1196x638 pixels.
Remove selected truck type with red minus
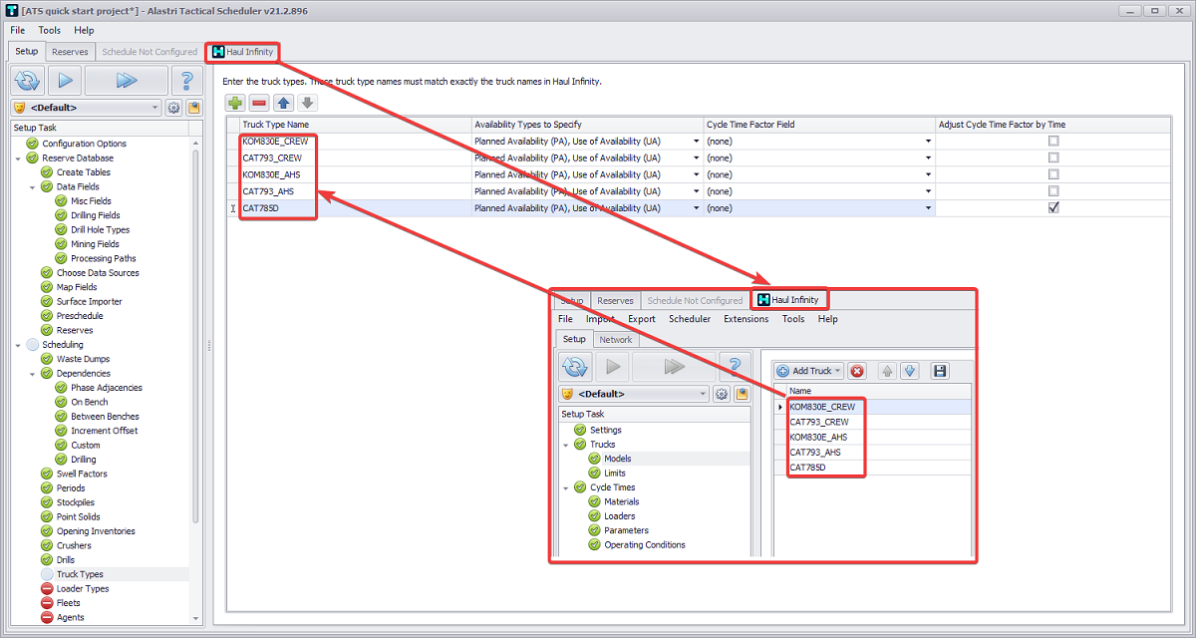pyautogui.click(x=259, y=103)
